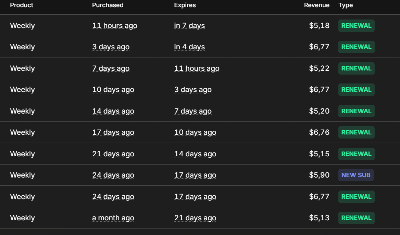Viewport: 400px width, 235px height.
Task: Click the Revenue column header
Action: [316, 5]
